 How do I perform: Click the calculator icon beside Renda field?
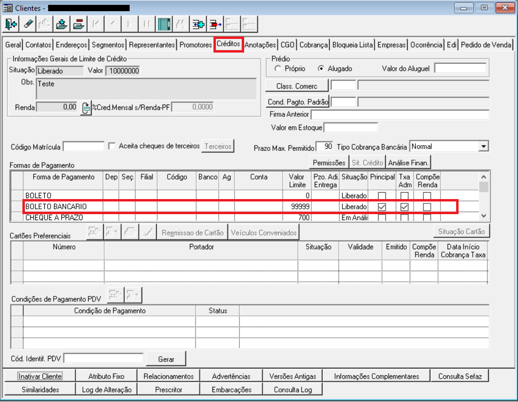pos(86,108)
